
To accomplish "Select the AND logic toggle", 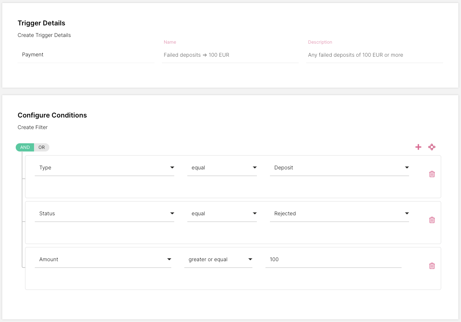I will 25,147.
